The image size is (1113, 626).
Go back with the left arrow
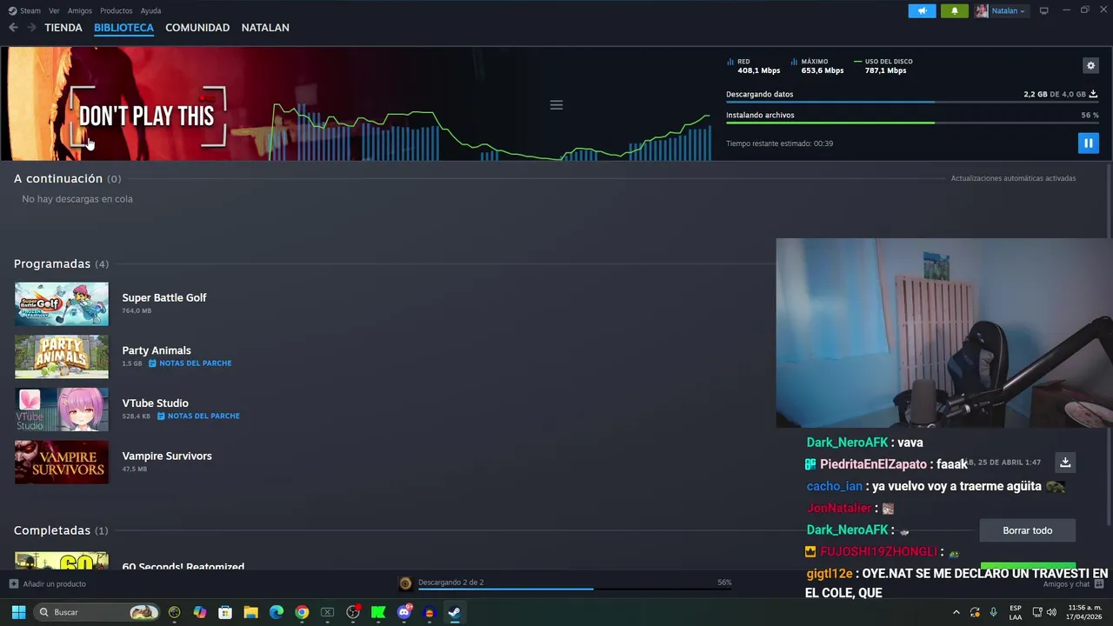(13, 28)
